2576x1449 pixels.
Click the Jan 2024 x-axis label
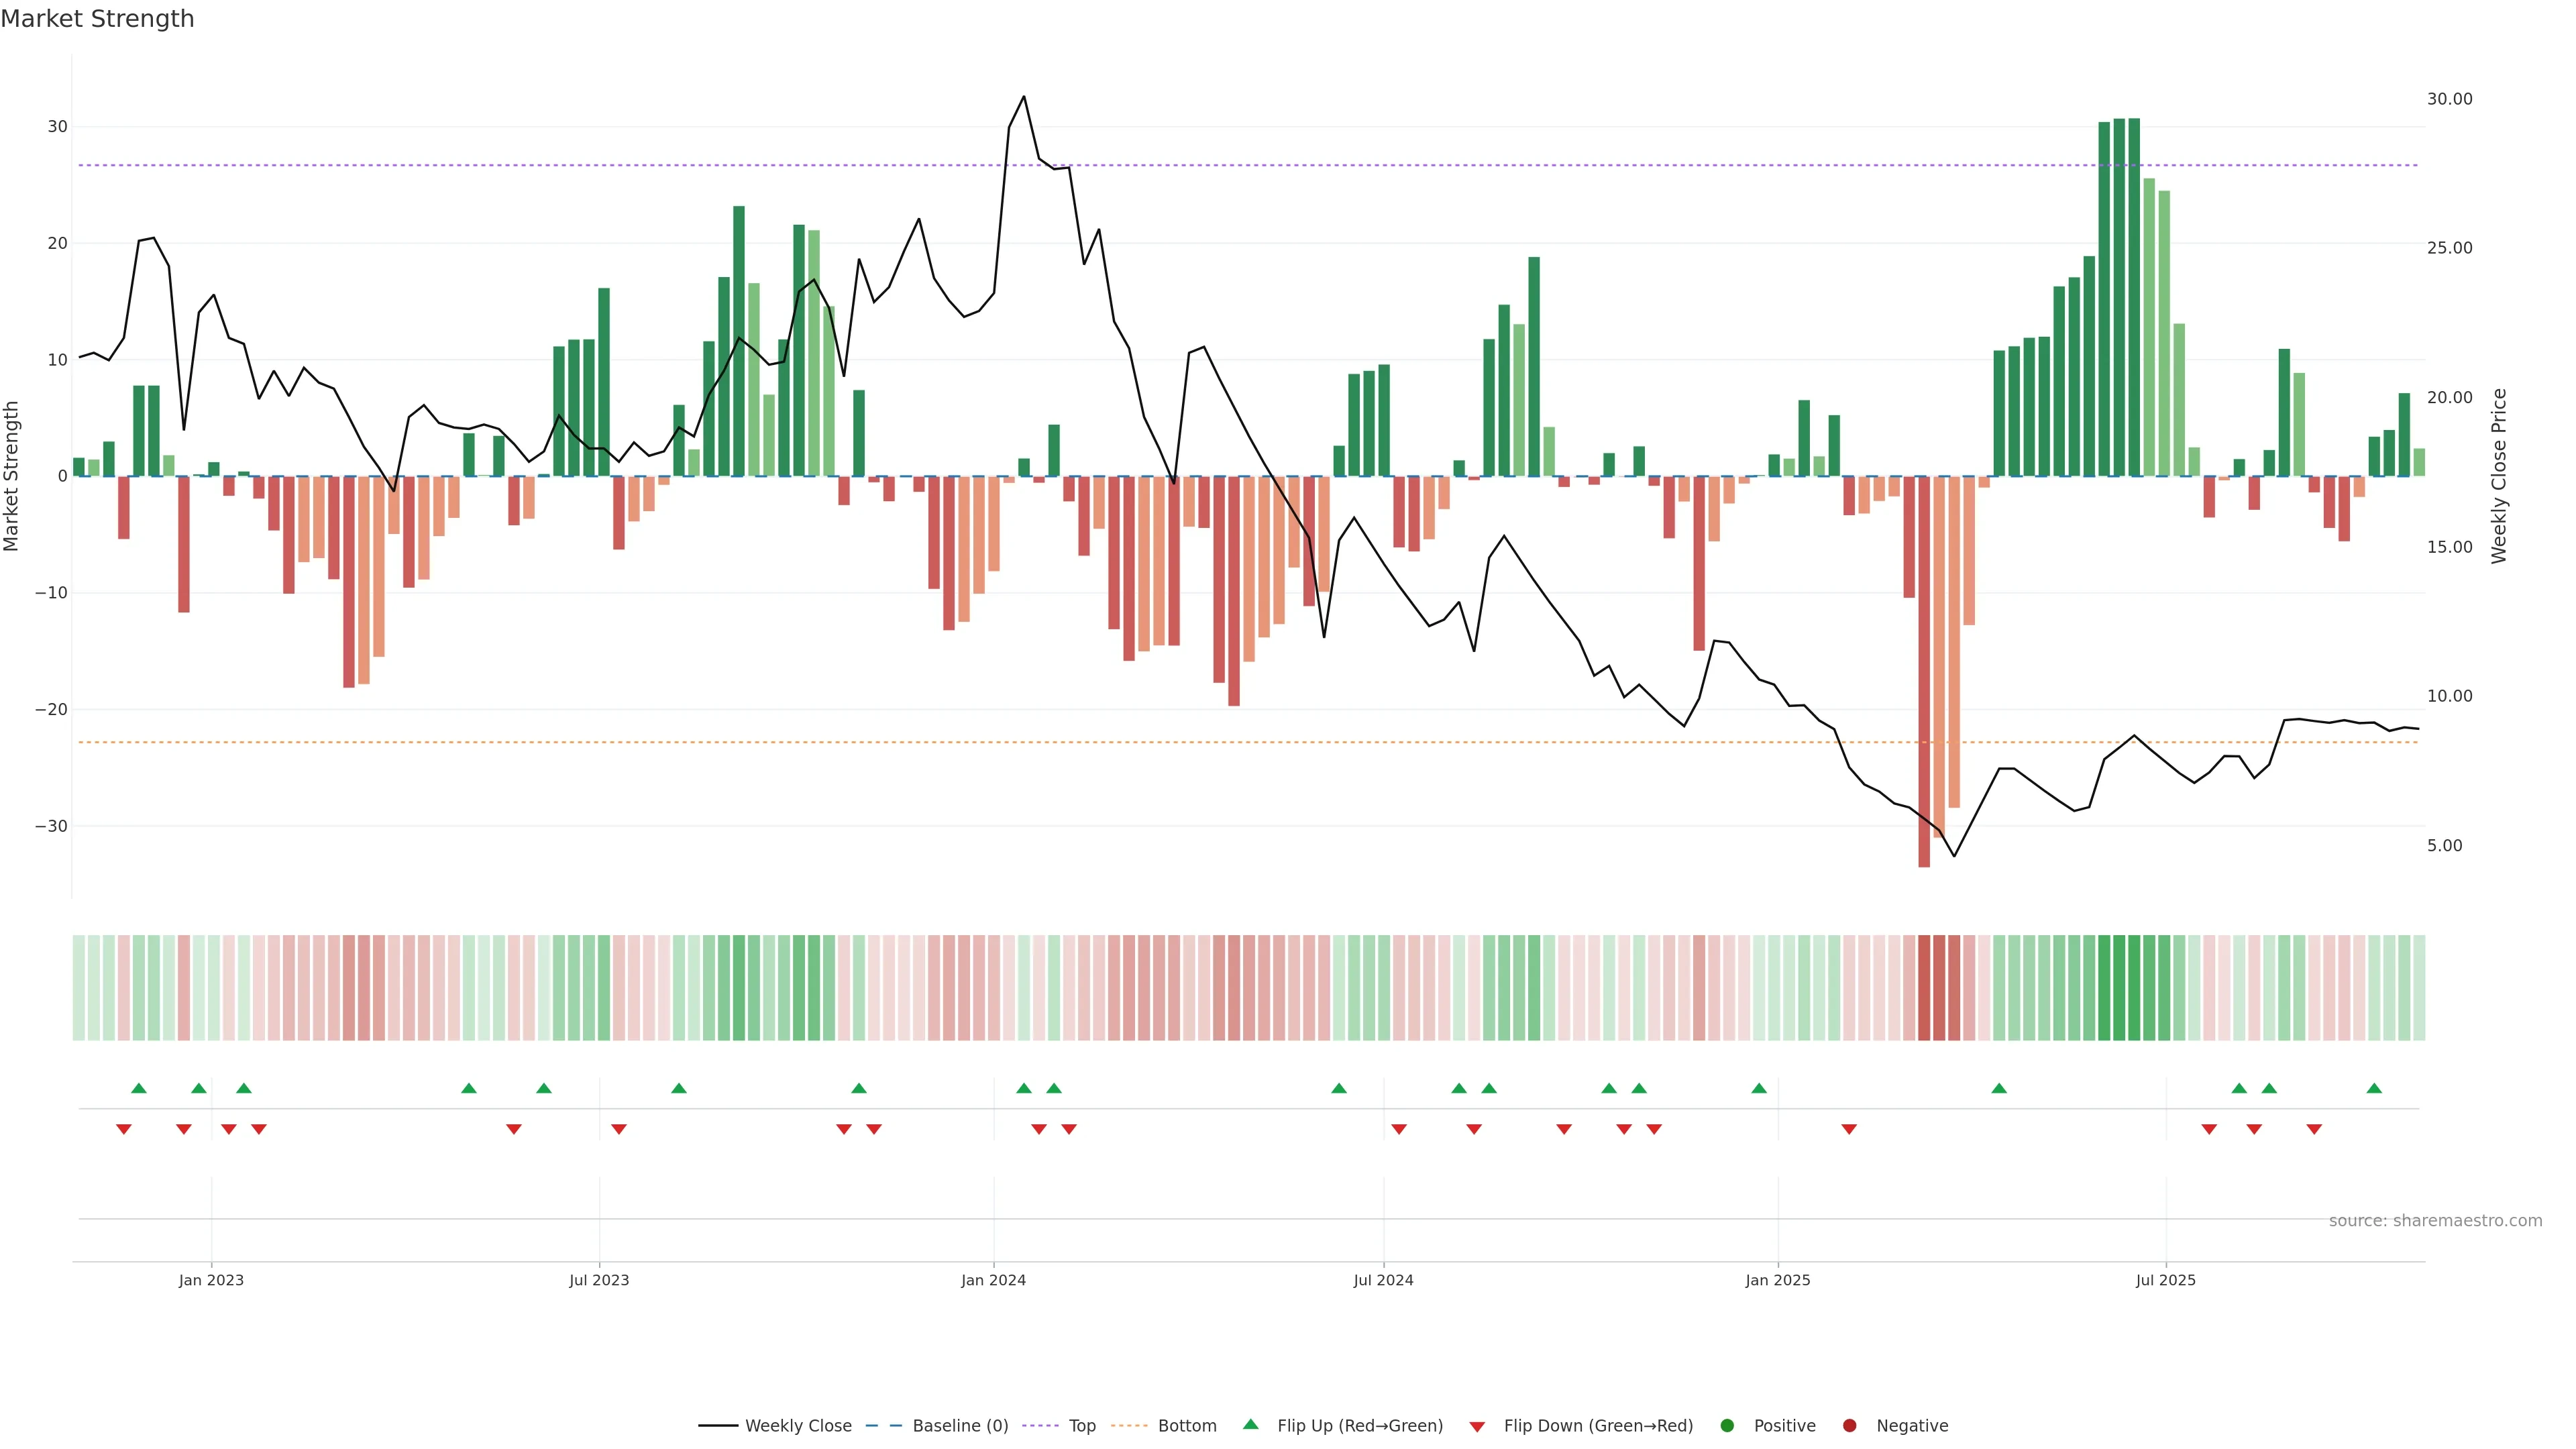(x=993, y=1280)
